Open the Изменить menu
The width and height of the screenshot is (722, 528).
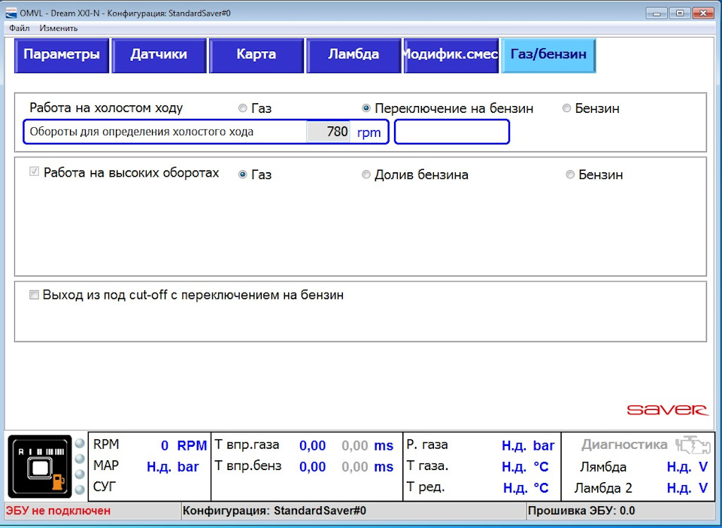(x=59, y=29)
